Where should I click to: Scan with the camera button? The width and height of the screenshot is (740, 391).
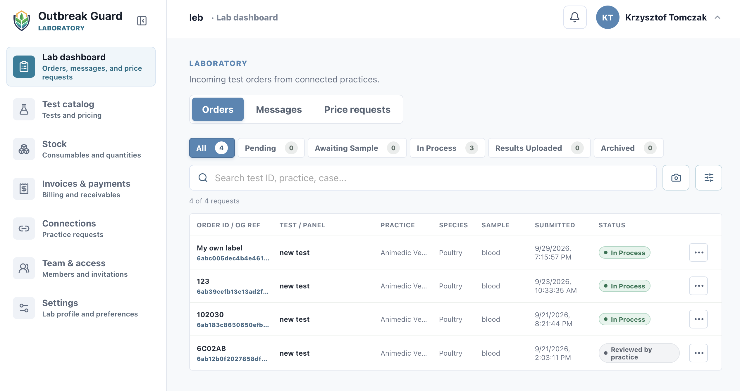pos(676,178)
